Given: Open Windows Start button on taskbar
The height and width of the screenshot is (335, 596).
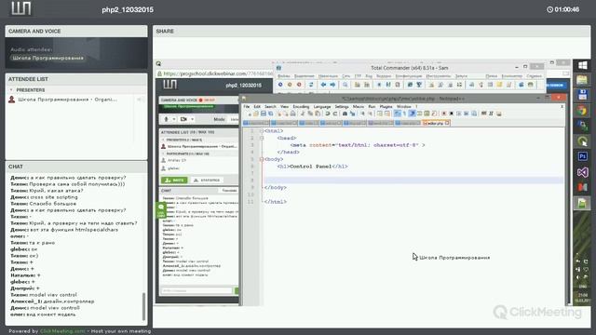Looking at the screenshot, I should (x=582, y=65).
